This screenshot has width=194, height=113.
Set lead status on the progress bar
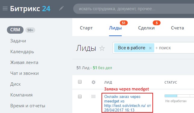click(x=179, y=96)
